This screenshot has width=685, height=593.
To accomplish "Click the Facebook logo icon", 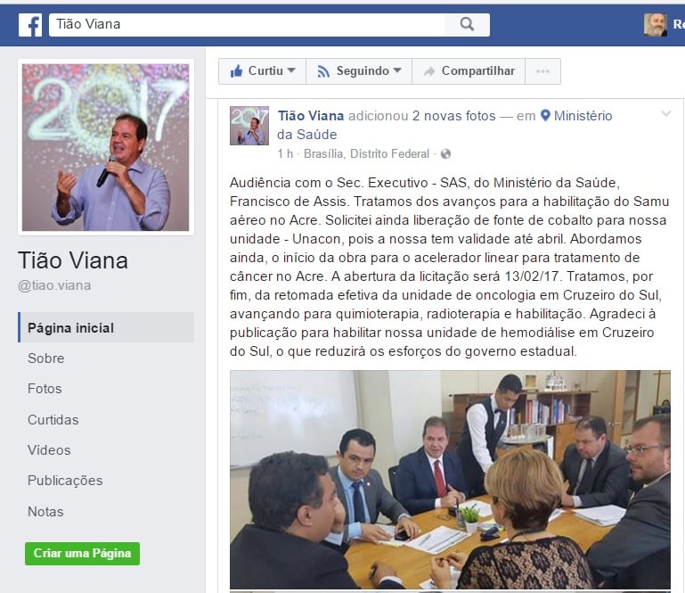I will pos(30,25).
